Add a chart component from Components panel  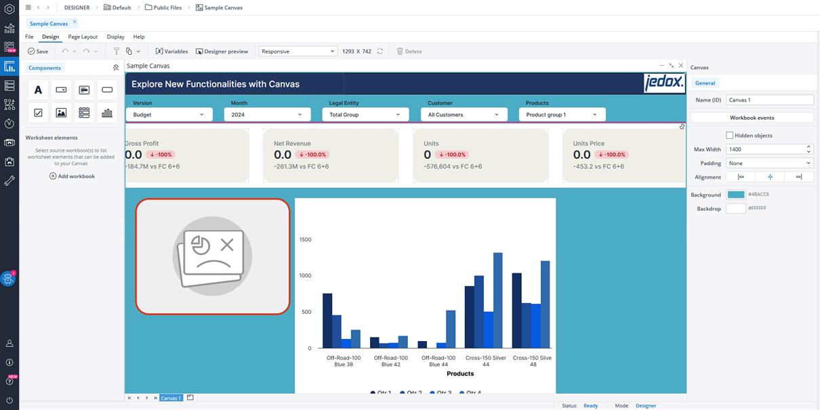[107, 113]
